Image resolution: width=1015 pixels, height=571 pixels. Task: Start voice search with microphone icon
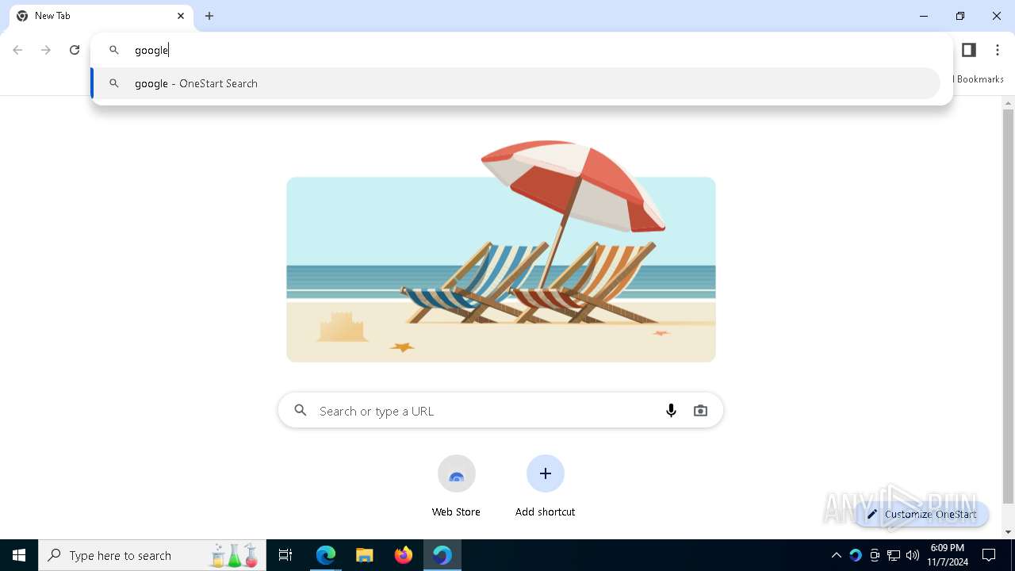pyautogui.click(x=671, y=411)
